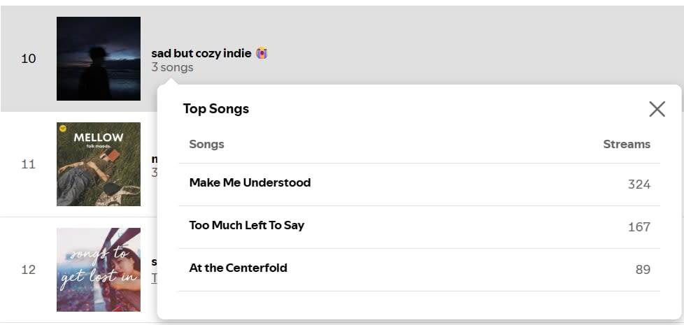Click the 324 streams count
Screen dimensions: 684x325
[639, 185]
